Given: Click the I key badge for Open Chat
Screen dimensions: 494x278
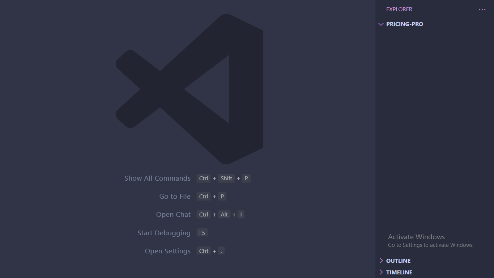Looking at the screenshot, I should coord(241,215).
